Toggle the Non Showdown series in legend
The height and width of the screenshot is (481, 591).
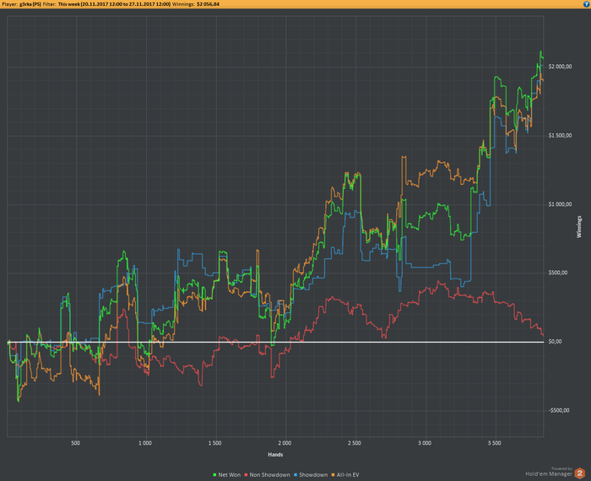click(269, 475)
